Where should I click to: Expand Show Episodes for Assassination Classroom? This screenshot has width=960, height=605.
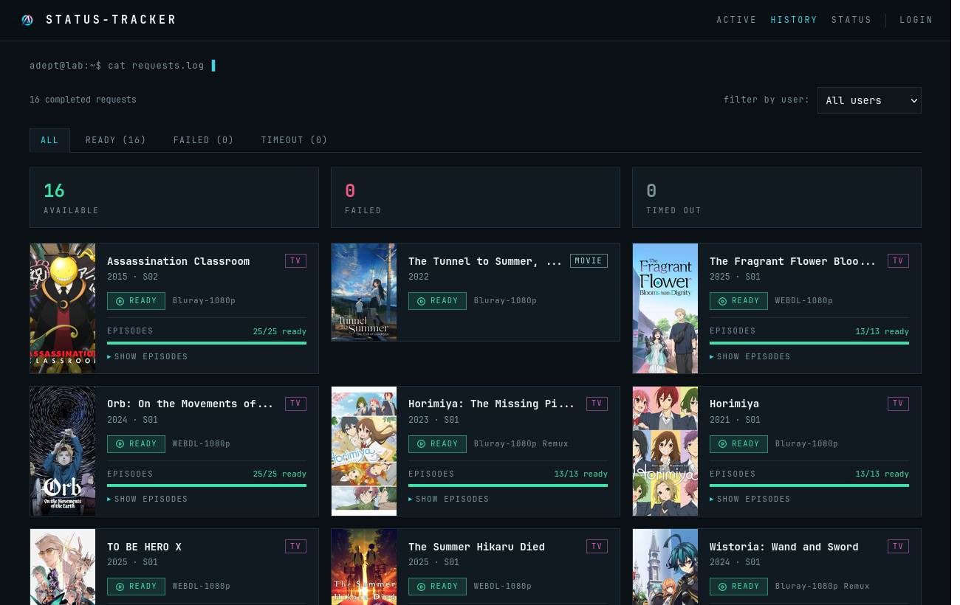point(148,357)
